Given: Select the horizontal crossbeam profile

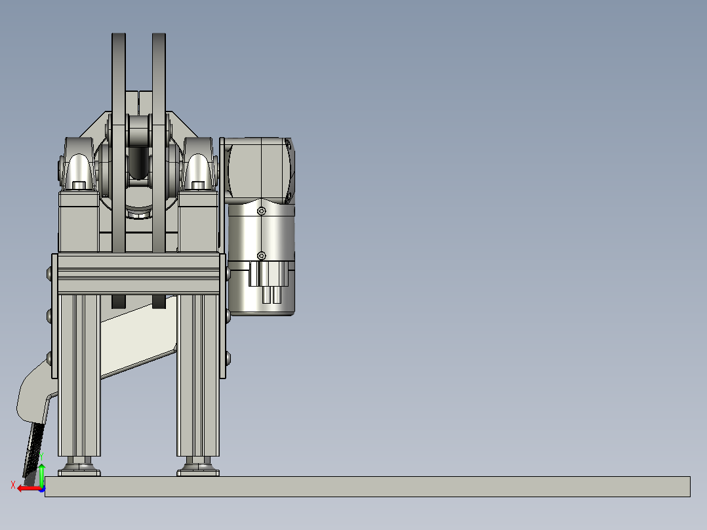Looking at the screenshot, I should click(138, 274).
